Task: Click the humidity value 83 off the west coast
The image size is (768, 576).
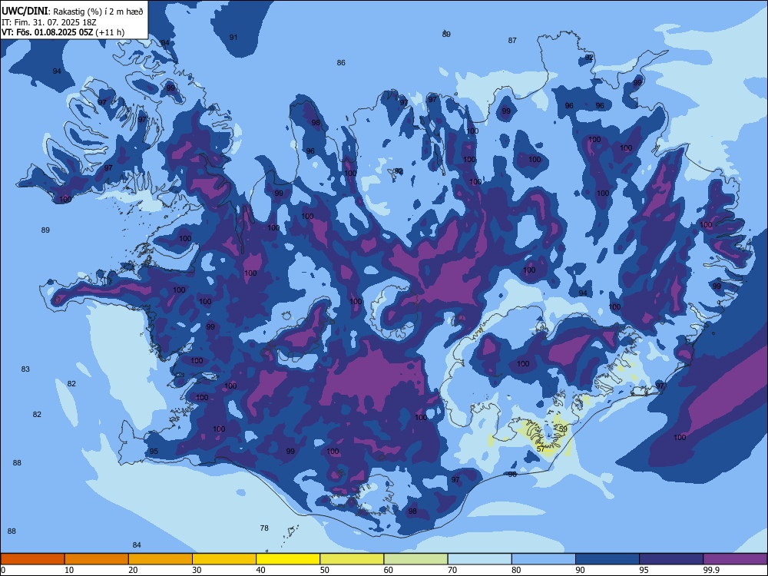Action: [x=25, y=369]
